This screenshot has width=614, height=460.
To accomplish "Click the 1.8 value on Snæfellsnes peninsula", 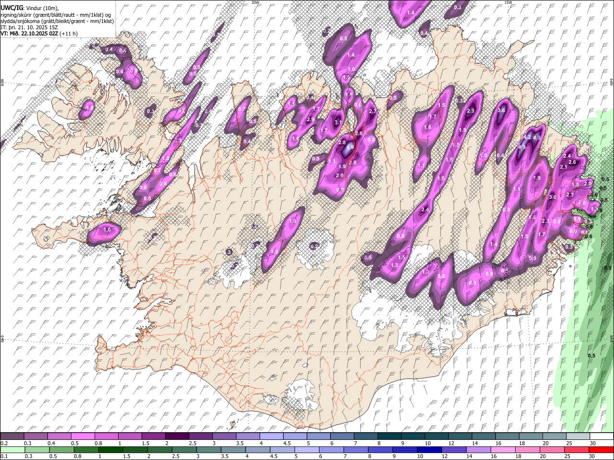I will pos(107,230).
